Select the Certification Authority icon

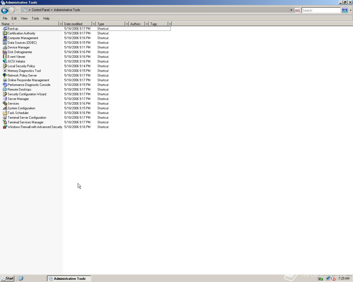click(x=5, y=33)
